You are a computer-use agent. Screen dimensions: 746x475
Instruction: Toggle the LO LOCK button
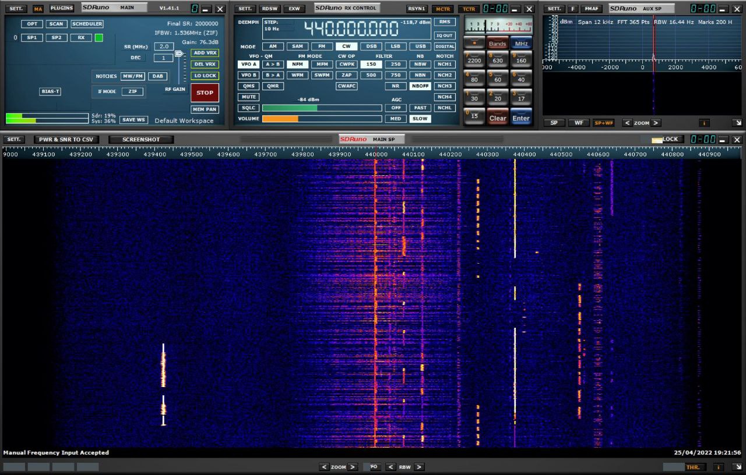tap(205, 76)
